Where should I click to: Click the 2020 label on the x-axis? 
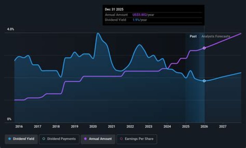coord(93,126)
